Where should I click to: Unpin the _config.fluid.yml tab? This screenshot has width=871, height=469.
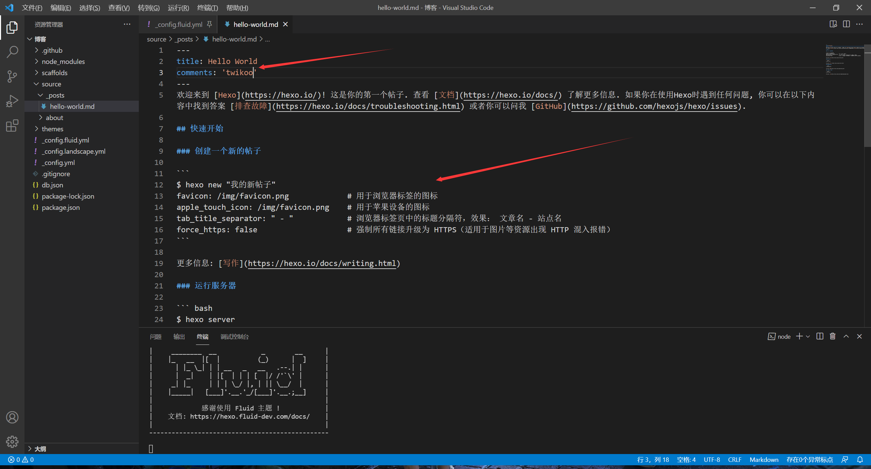210,24
